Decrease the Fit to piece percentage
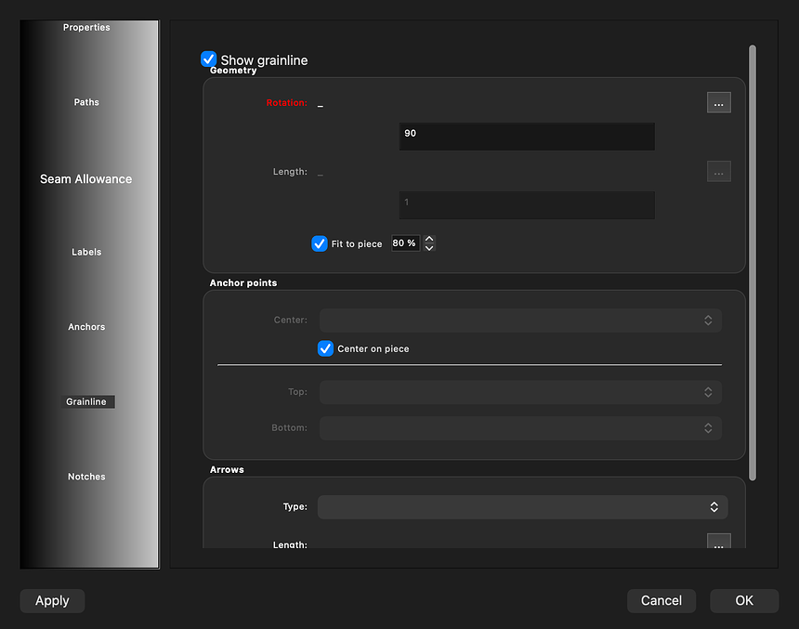 click(429, 248)
